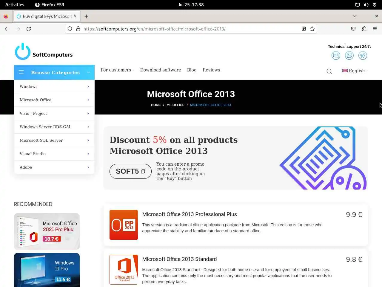Toggle reader view icon in address bar

[304, 29]
